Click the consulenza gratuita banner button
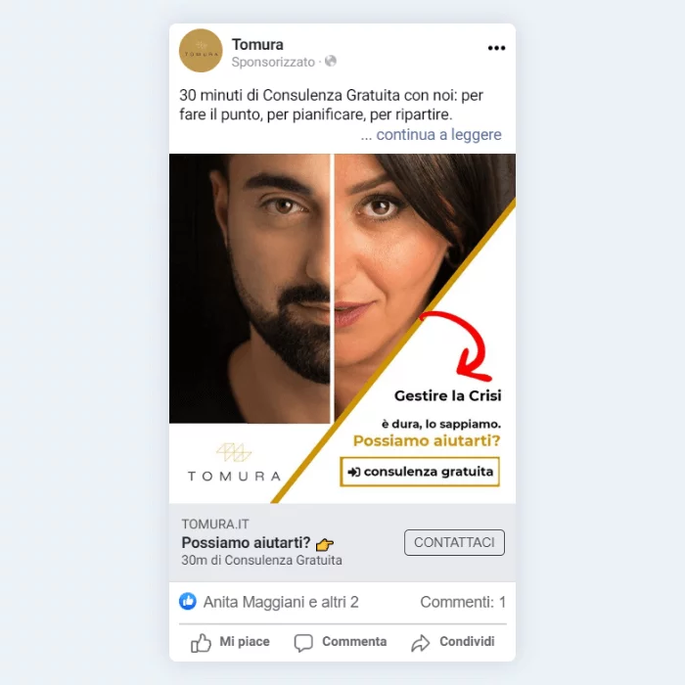685x685 pixels. pyautogui.click(x=420, y=472)
